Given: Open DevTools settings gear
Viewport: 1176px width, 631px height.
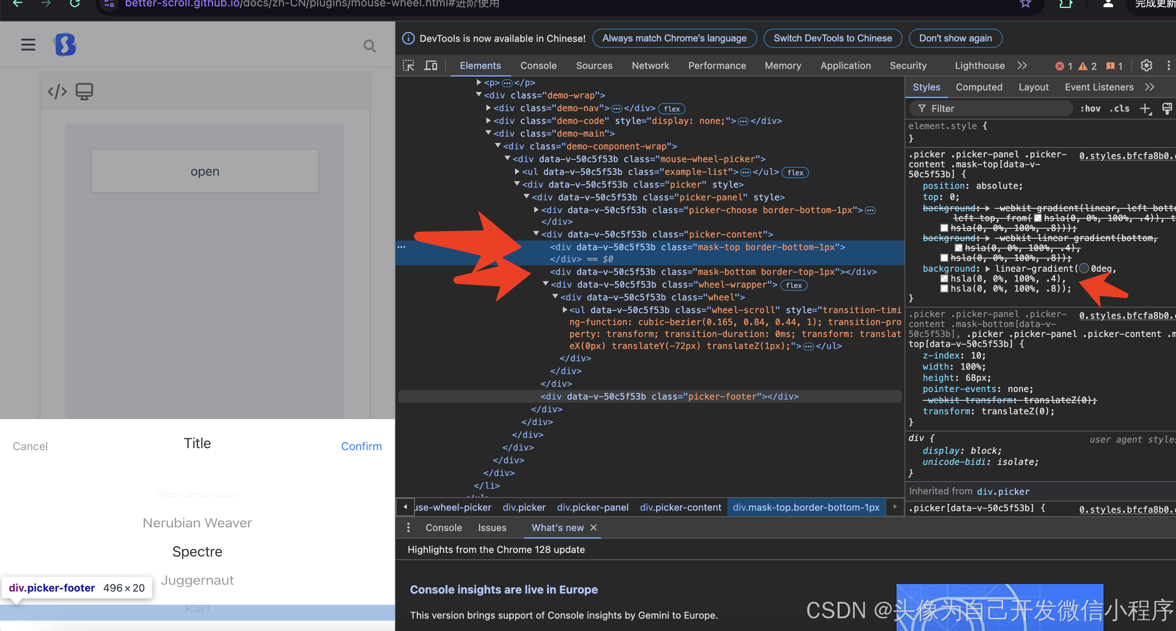Looking at the screenshot, I should pyautogui.click(x=1146, y=66).
